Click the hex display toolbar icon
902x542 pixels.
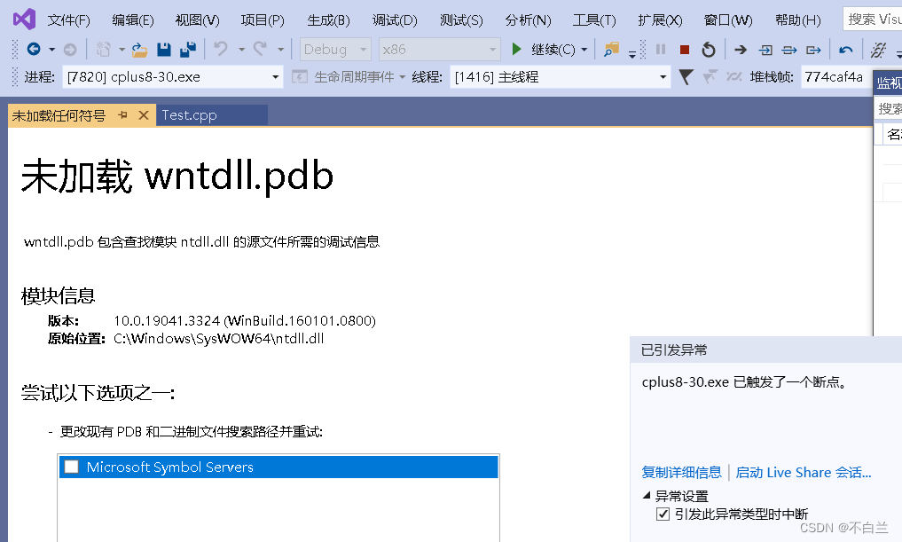[878, 50]
